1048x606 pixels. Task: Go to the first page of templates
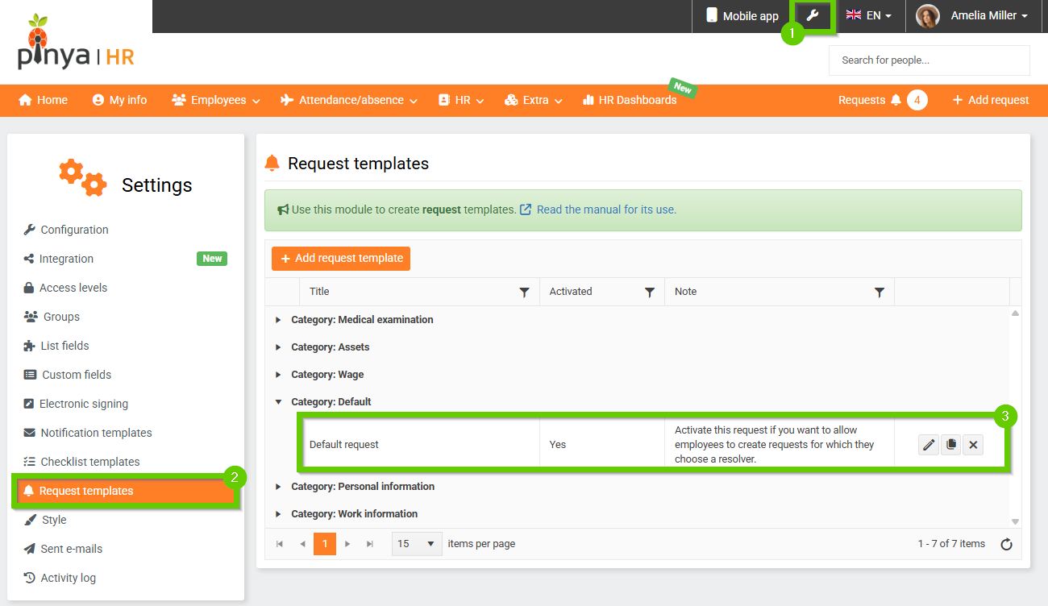pyautogui.click(x=280, y=544)
